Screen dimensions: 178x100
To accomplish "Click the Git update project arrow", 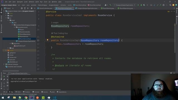I will pos(155,5).
